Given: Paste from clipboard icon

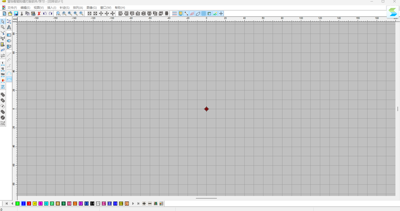Looking at the screenshot, I should click(x=33, y=13).
